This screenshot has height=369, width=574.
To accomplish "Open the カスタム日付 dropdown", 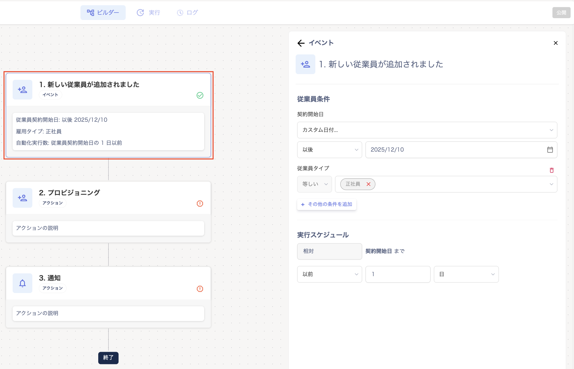I will 427,130.
